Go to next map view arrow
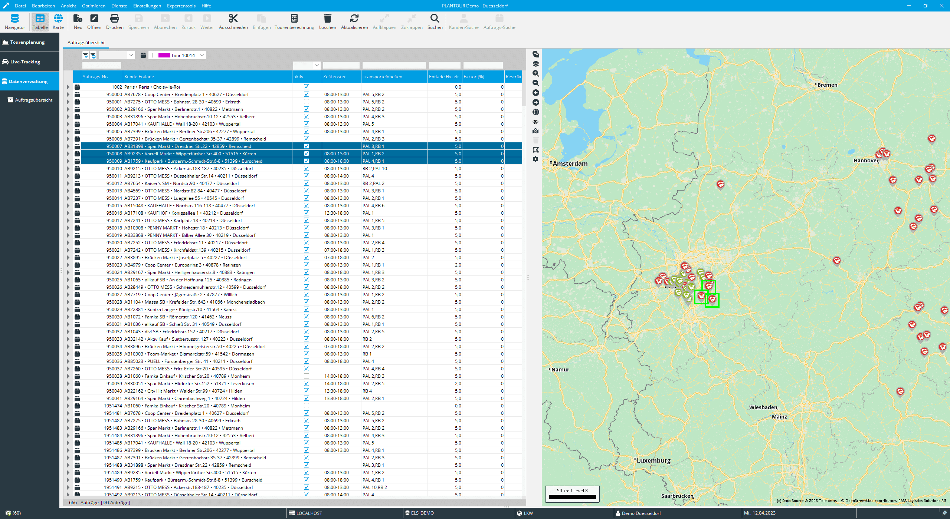The width and height of the screenshot is (950, 519). click(x=535, y=102)
